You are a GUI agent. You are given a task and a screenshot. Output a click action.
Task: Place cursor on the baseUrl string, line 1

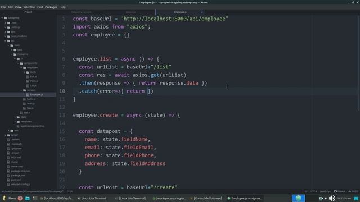tap(174, 19)
